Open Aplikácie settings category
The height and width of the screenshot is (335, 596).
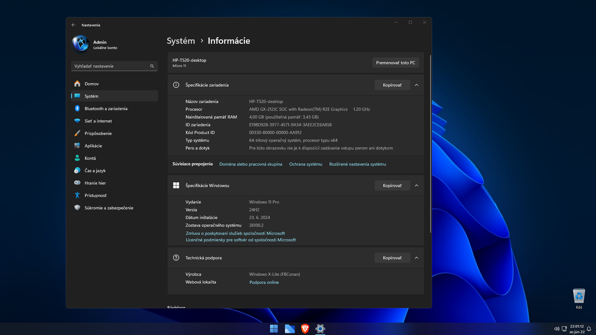pos(115,146)
